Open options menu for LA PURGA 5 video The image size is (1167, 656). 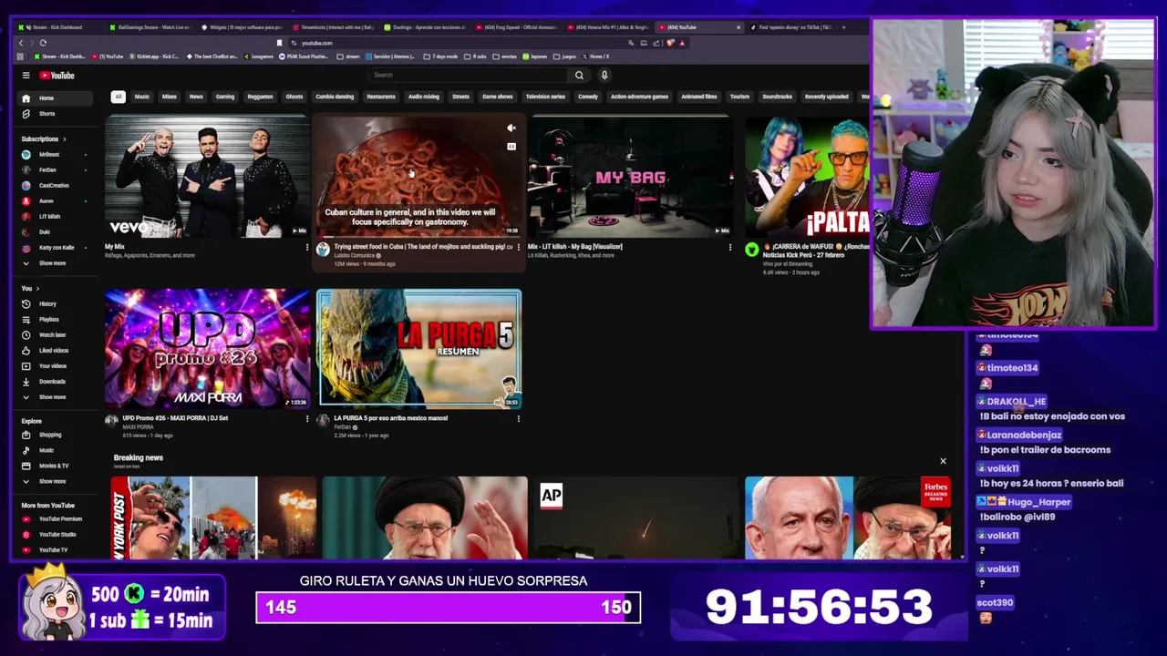519,419
